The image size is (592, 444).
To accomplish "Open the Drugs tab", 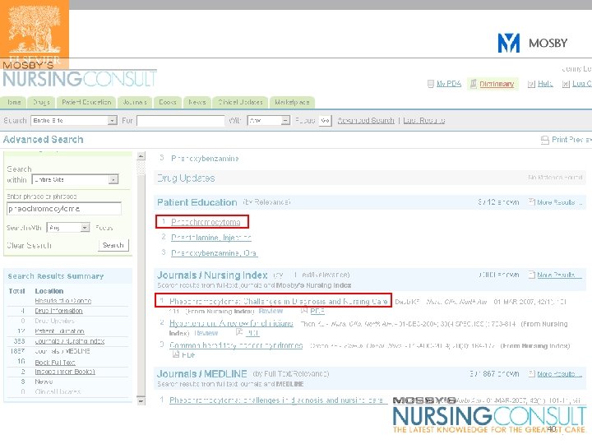I will click(41, 102).
